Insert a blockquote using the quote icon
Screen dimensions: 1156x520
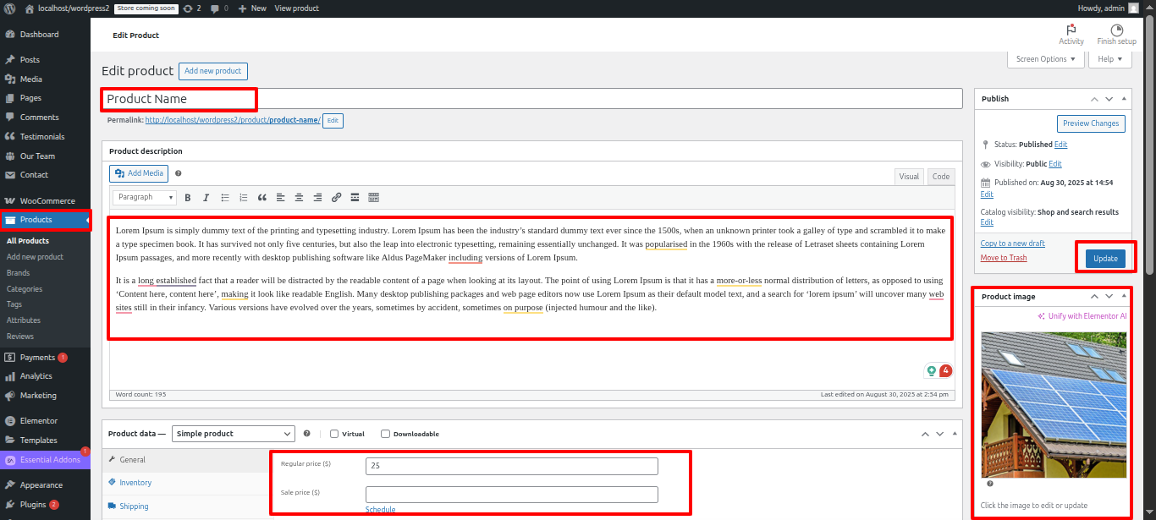coord(261,197)
